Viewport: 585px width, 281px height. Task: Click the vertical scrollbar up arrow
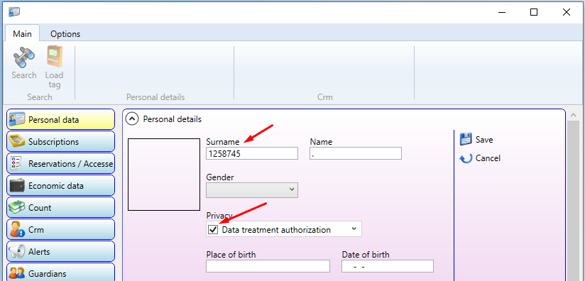(x=574, y=115)
